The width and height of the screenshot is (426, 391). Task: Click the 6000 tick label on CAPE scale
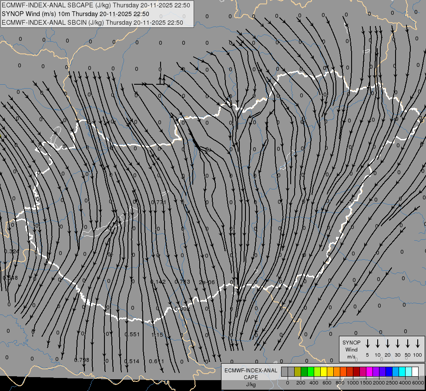[x=418, y=383]
